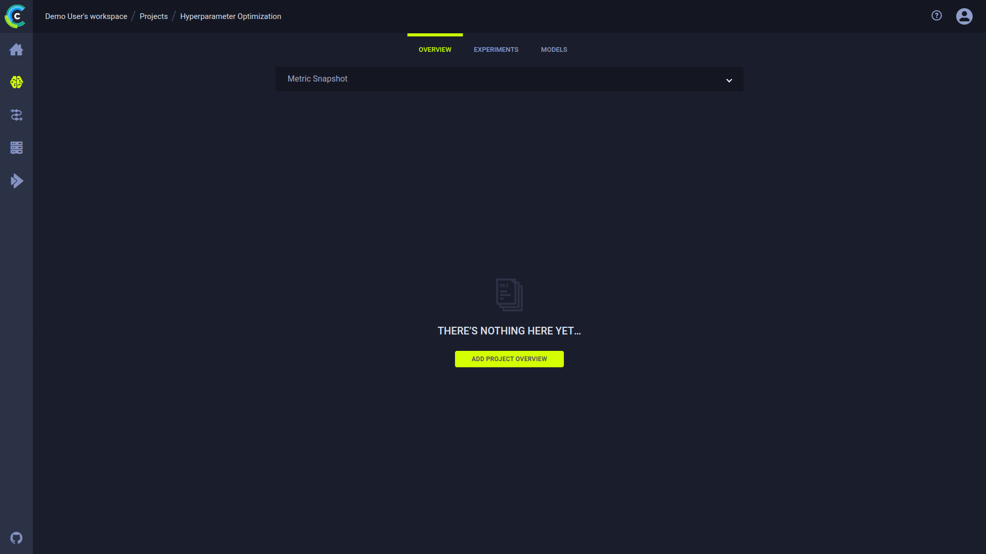
Task: Click the arrow-shaped applications sidebar icon
Action: pyautogui.click(x=16, y=181)
